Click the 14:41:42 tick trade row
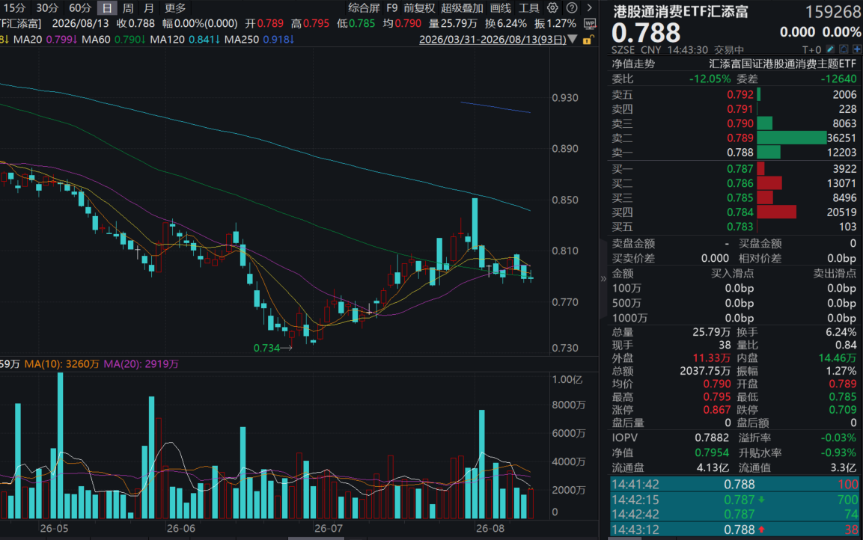The height and width of the screenshot is (540, 863). (735, 485)
